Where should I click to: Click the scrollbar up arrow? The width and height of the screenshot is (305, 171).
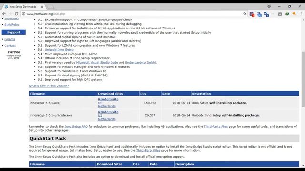303,20
